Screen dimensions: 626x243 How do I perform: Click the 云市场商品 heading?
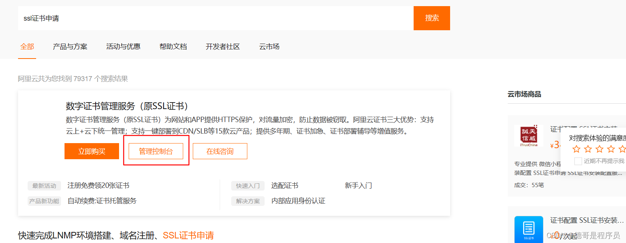[524, 94]
